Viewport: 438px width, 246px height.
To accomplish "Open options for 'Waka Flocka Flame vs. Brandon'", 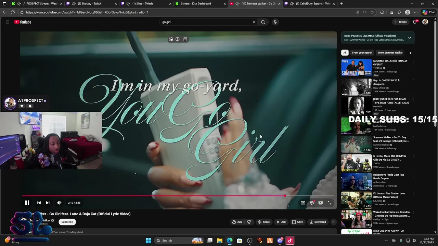I will click(x=413, y=212).
